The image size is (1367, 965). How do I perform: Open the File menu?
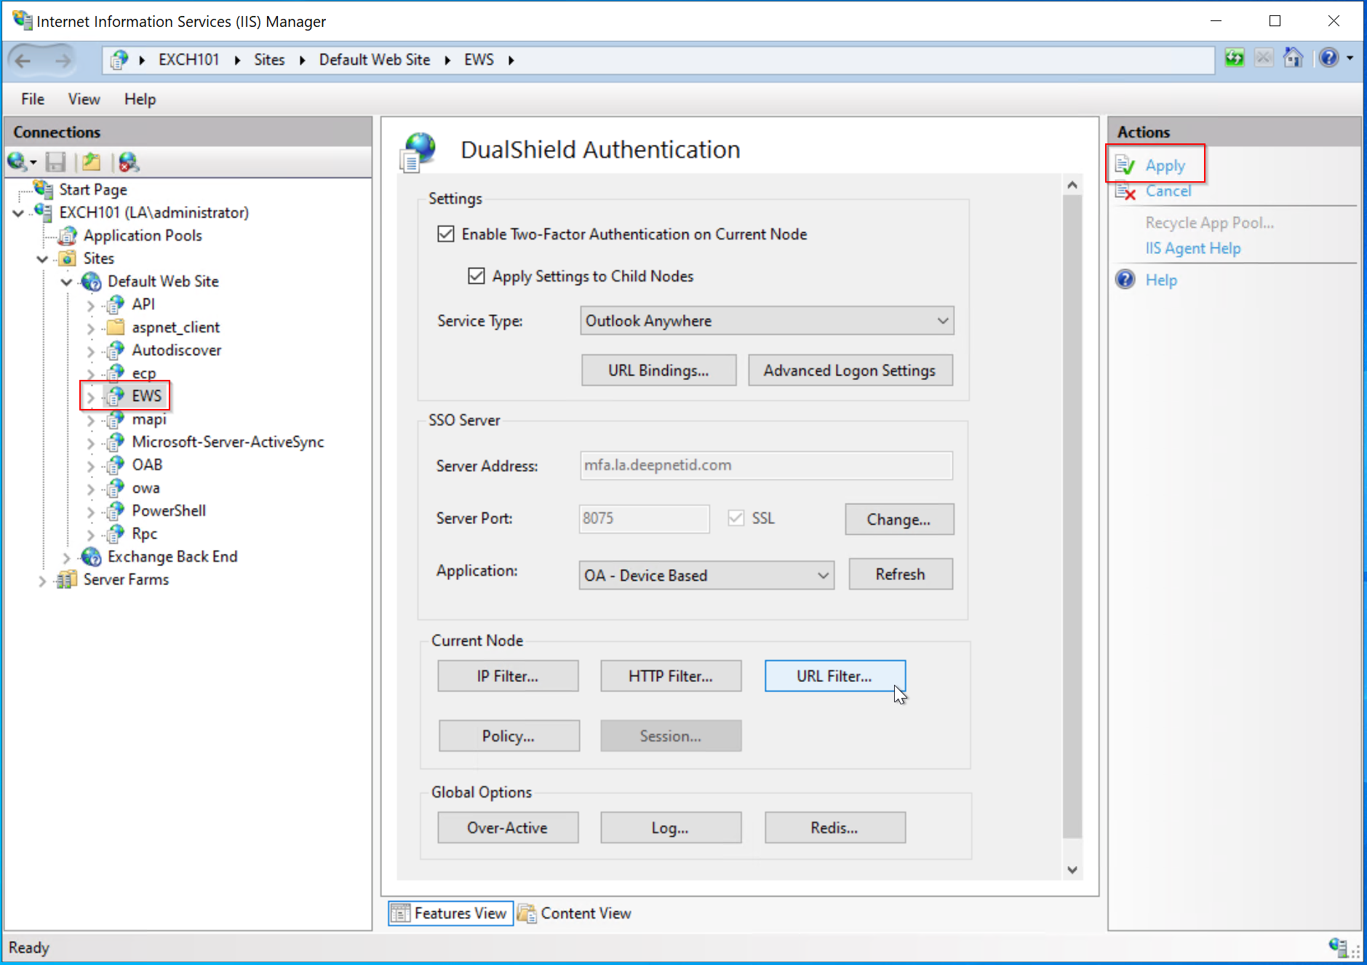[33, 99]
